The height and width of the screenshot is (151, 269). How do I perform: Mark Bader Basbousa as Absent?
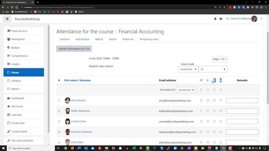(221, 111)
